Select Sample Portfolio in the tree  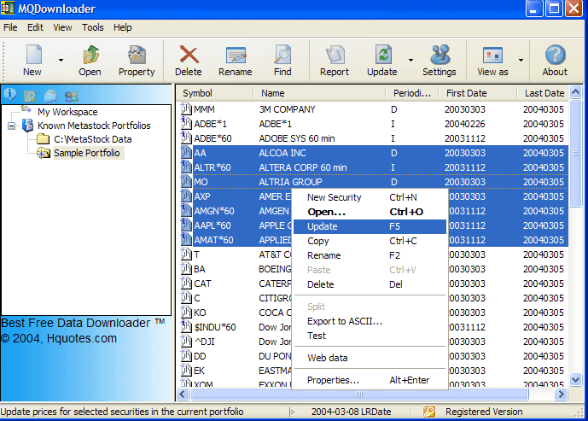click(x=87, y=153)
